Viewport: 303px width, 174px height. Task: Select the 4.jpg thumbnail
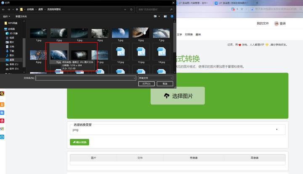(100, 33)
